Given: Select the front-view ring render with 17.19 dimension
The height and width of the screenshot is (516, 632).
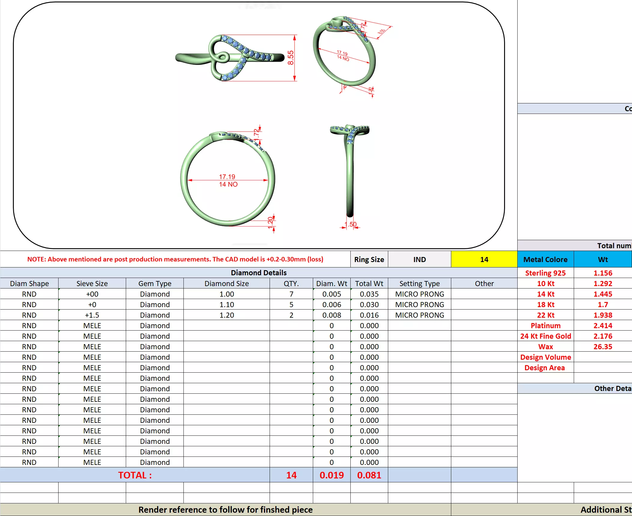Looking at the screenshot, I should 228,180.
